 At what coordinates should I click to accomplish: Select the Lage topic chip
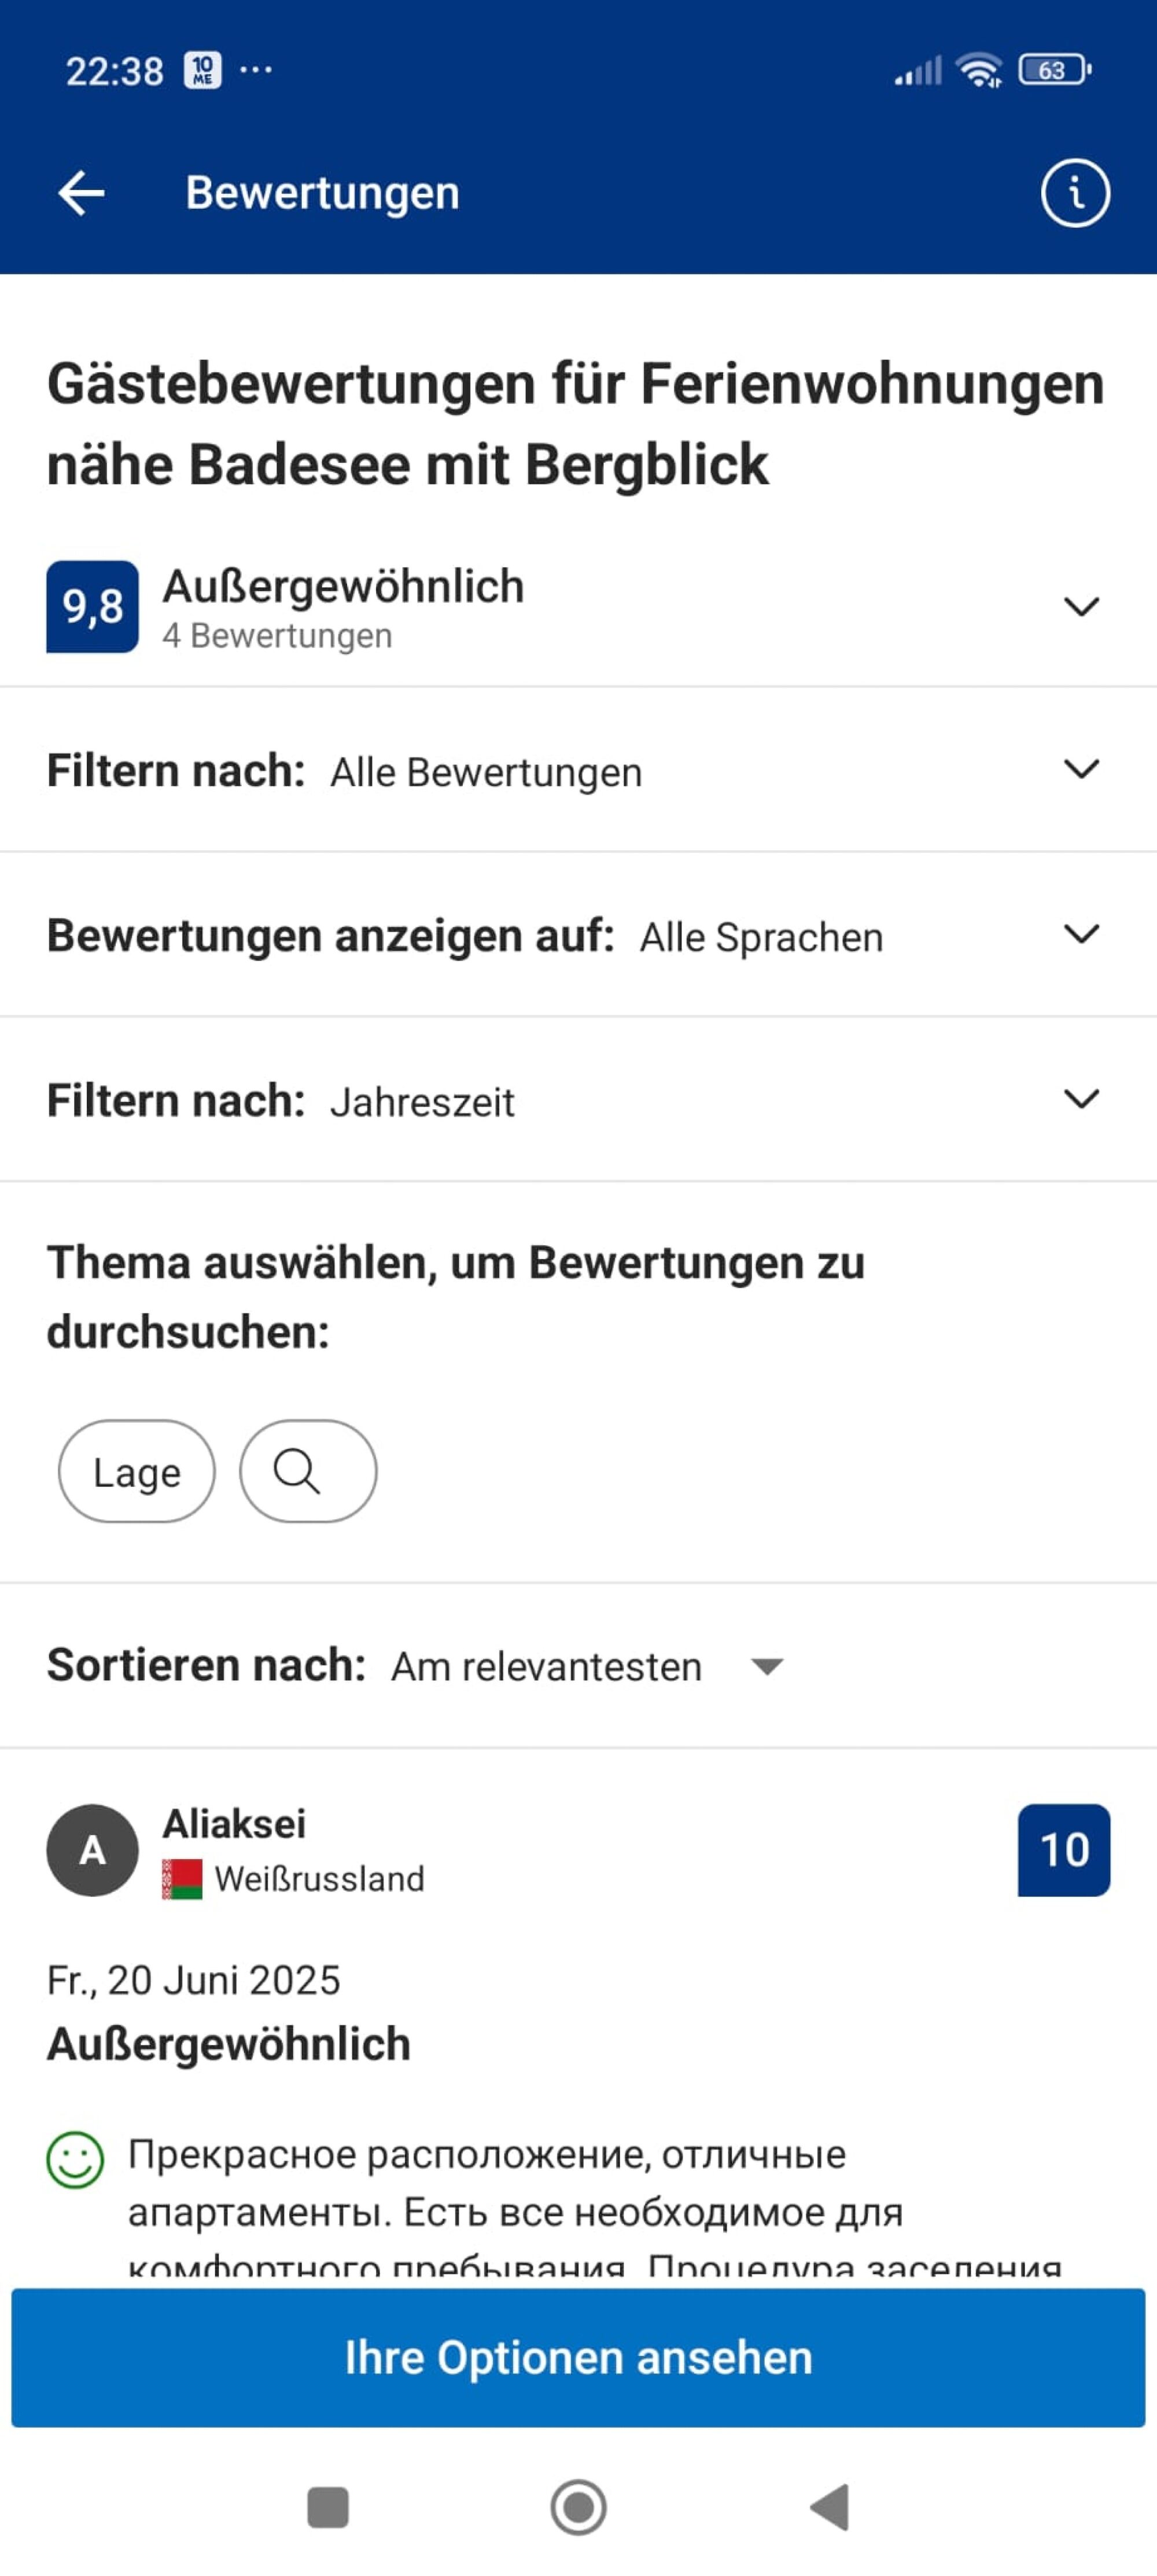click(x=137, y=1471)
